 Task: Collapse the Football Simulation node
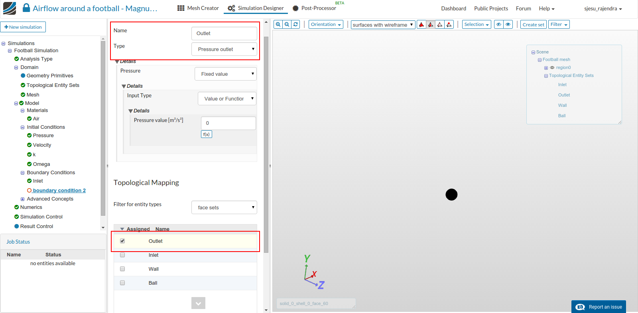pyautogui.click(x=10, y=51)
